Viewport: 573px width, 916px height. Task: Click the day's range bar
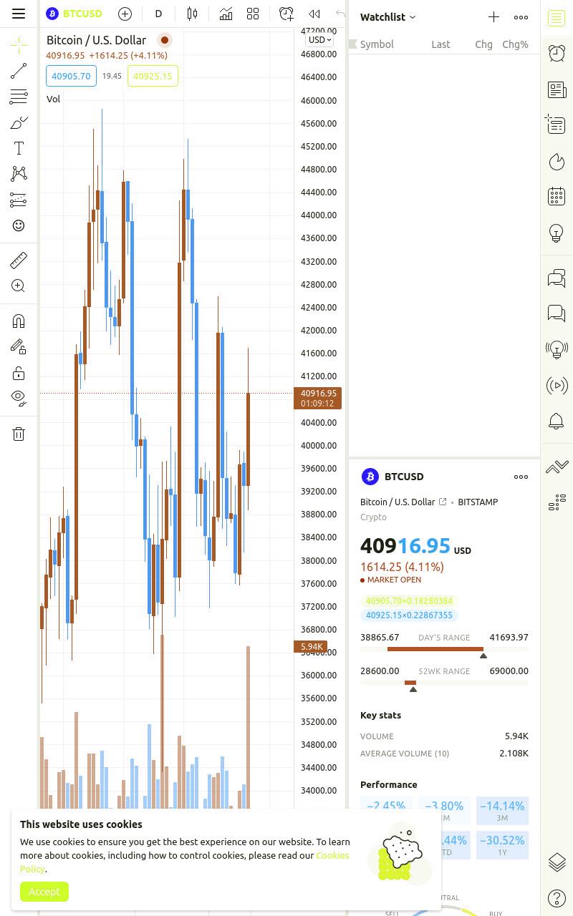pos(444,649)
